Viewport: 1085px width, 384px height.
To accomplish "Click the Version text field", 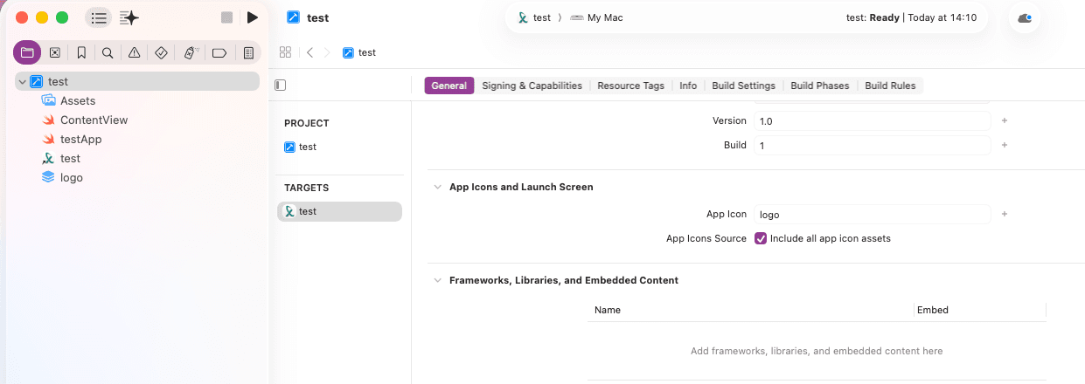I will [x=872, y=120].
